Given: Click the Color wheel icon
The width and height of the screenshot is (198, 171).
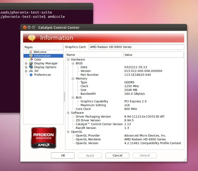Looking at the screenshot, I should (x=31, y=59).
